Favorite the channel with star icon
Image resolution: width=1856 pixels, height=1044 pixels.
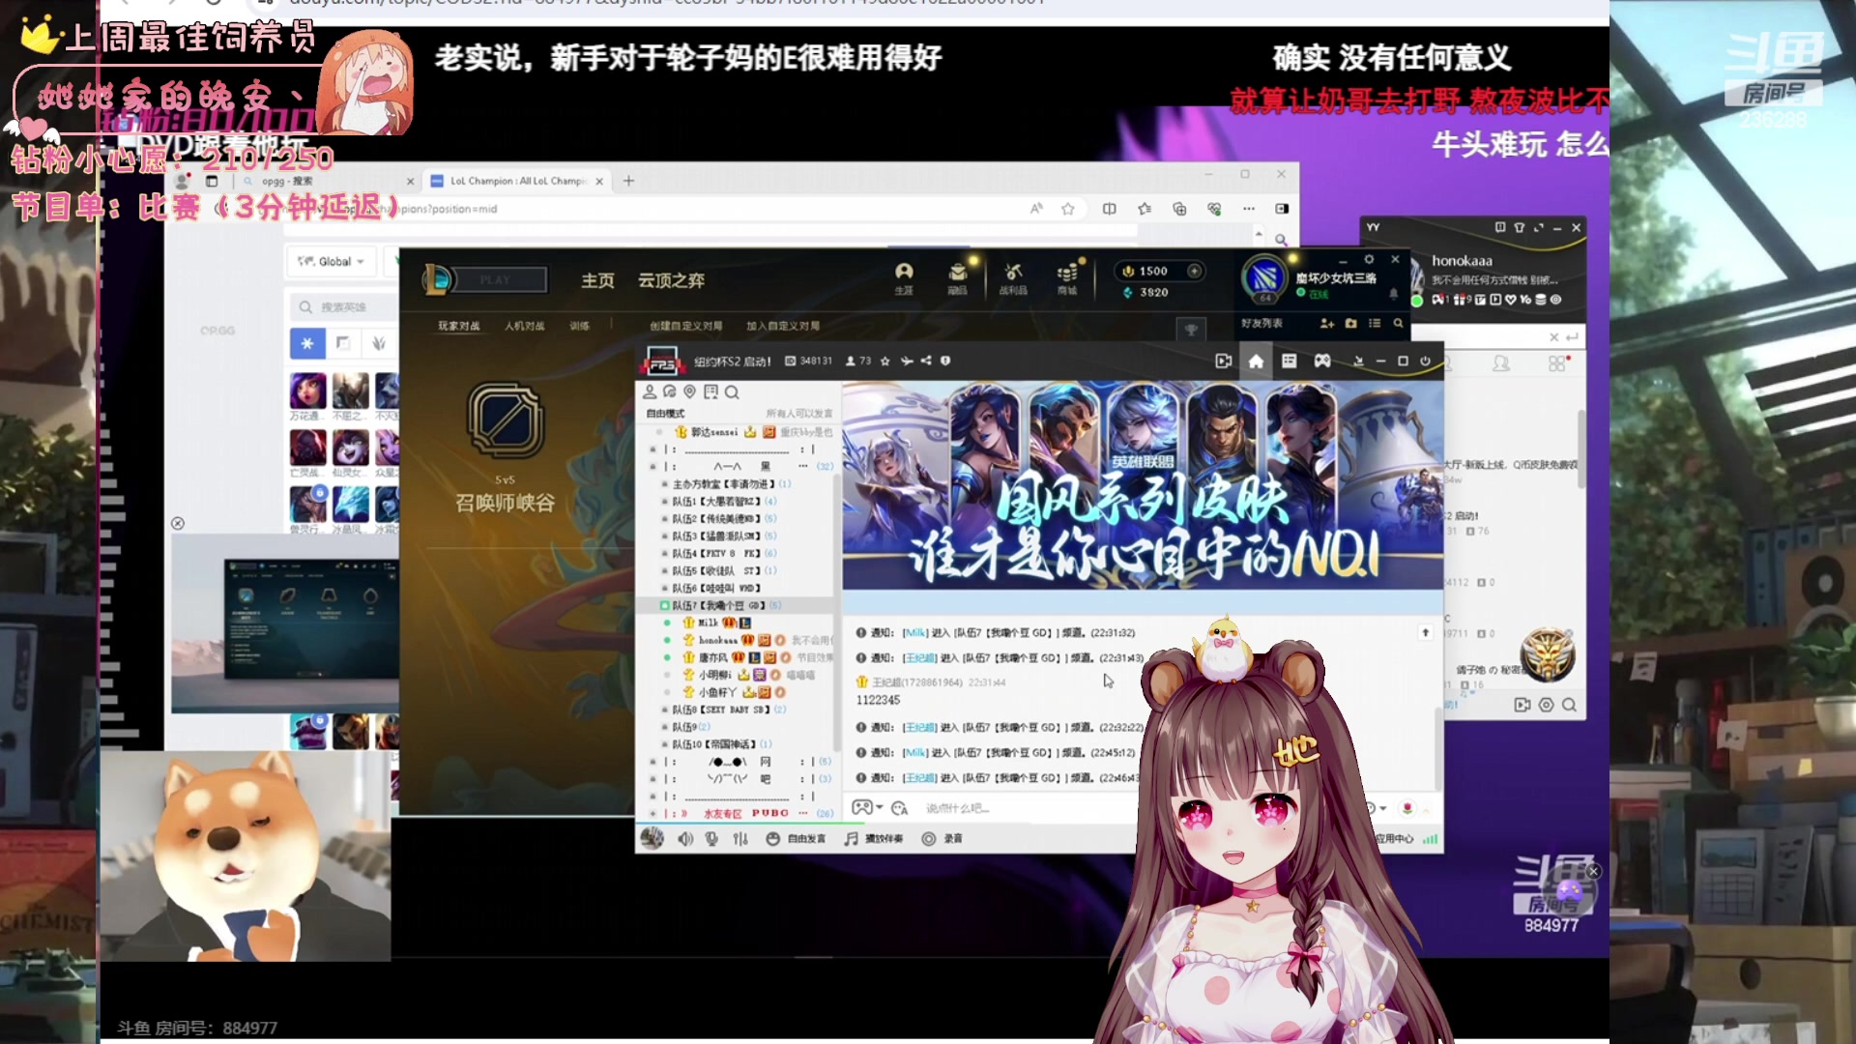[884, 361]
